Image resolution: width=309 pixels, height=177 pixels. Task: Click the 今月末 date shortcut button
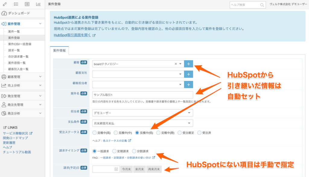[x=126, y=169]
